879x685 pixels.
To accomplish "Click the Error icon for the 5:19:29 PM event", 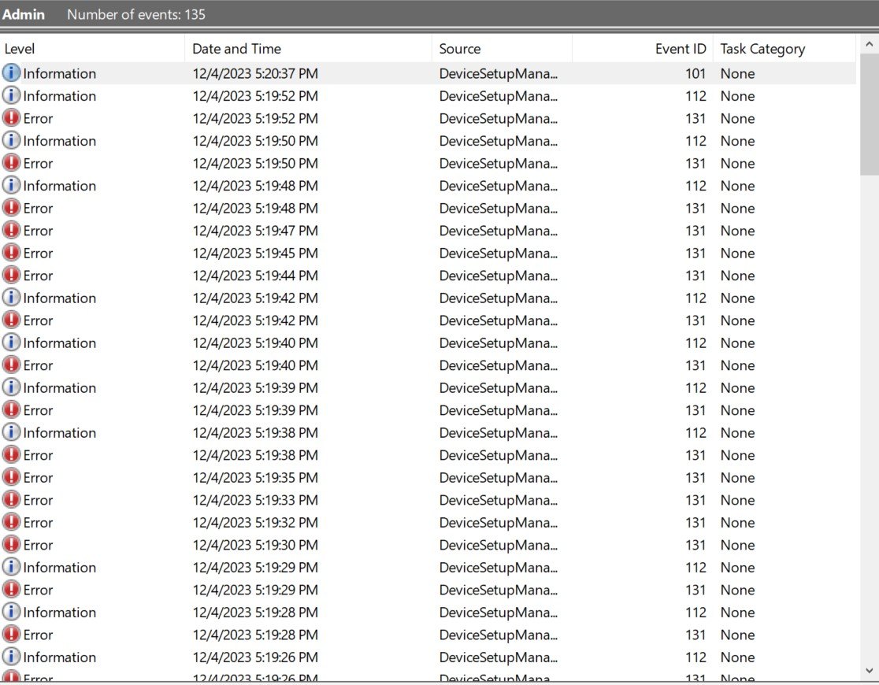I will coord(11,589).
